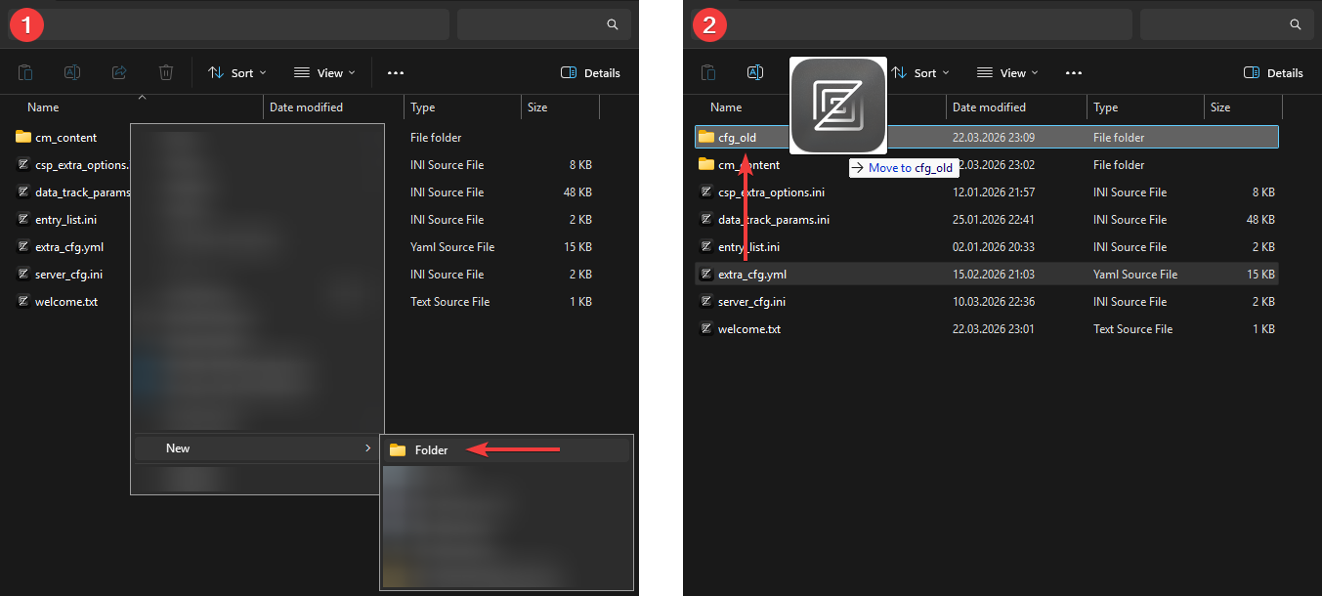Select the cfg_old folder icon
The image size is (1322, 596).
(706, 138)
